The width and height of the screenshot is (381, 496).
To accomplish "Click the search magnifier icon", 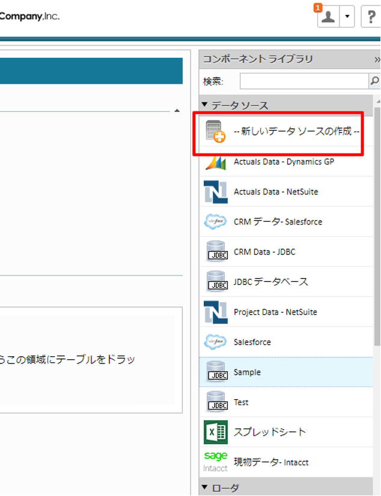I will pyautogui.click(x=374, y=81).
